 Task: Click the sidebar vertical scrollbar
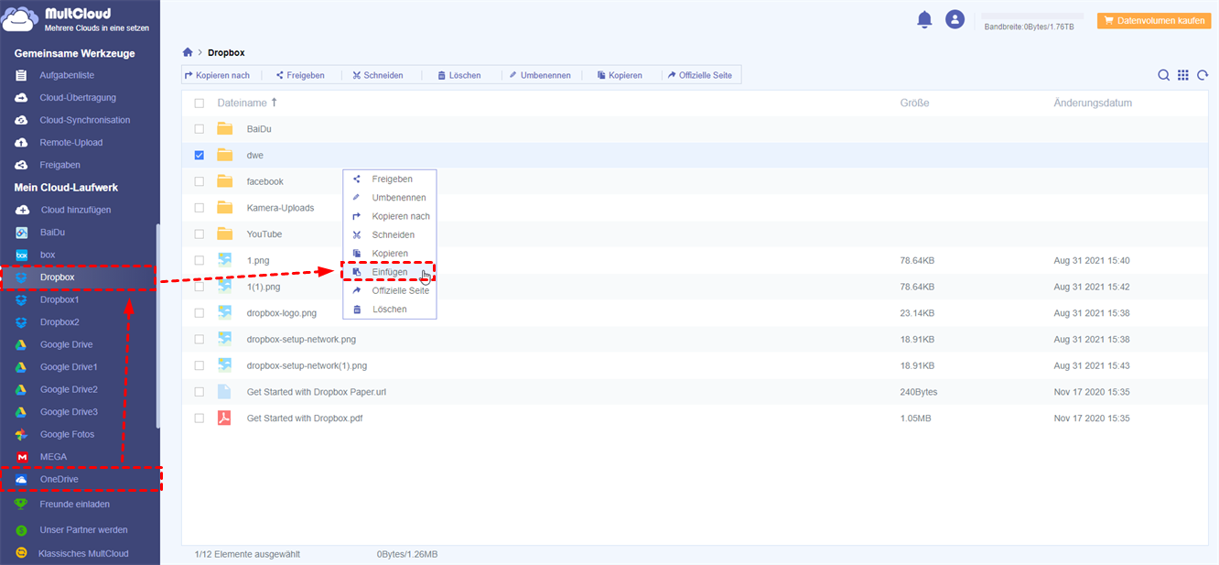click(x=157, y=325)
